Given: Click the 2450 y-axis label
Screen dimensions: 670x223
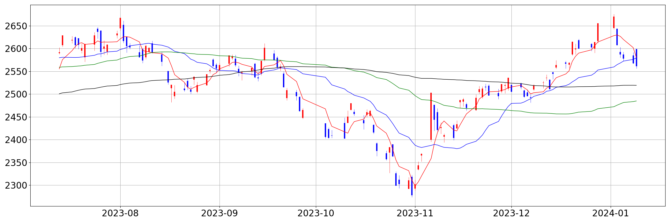Looking at the screenshot, I should click(x=16, y=117).
